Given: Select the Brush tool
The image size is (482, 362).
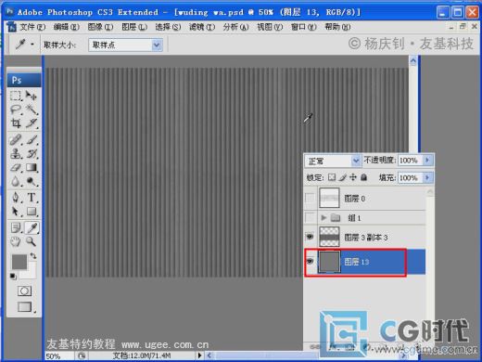Looking at the screenshot, I should click(x=32, y=140).
